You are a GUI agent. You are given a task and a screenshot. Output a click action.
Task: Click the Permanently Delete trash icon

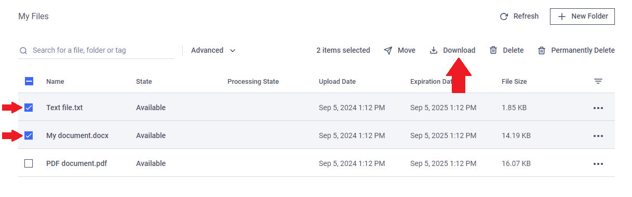tap(542, 51)
